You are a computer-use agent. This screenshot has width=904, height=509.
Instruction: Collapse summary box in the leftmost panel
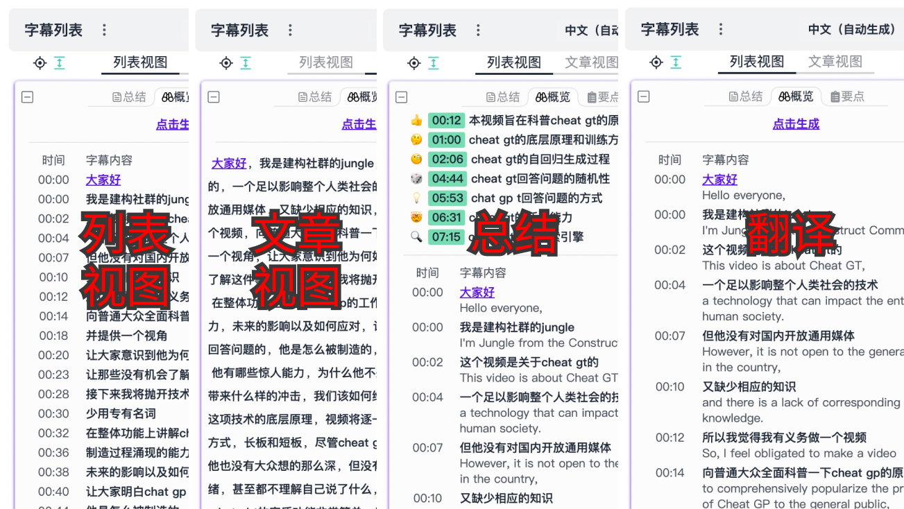27,97
